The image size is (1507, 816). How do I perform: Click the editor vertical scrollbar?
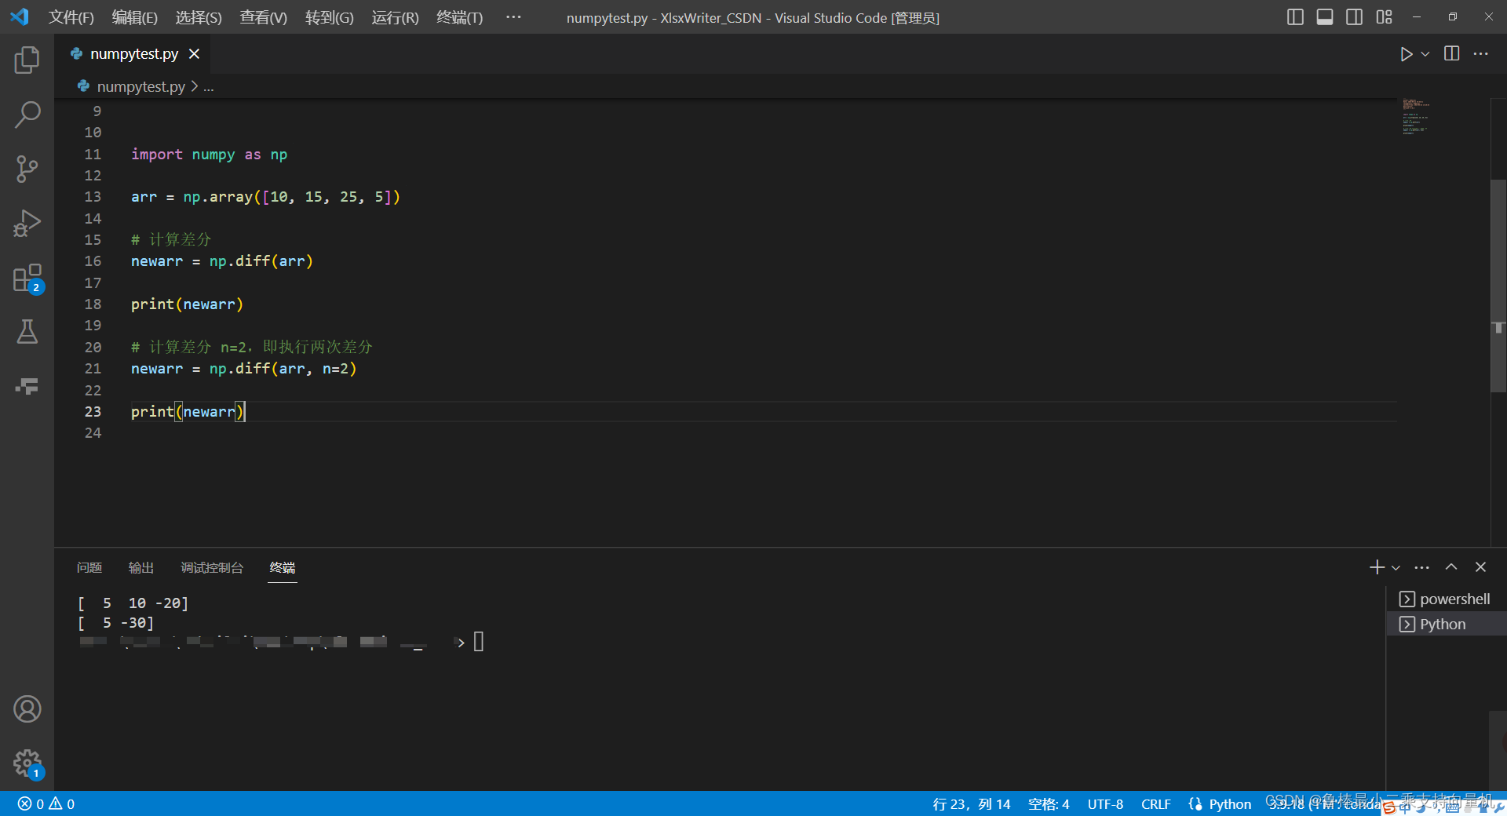pyautogui.click(x=1498, y=286)
